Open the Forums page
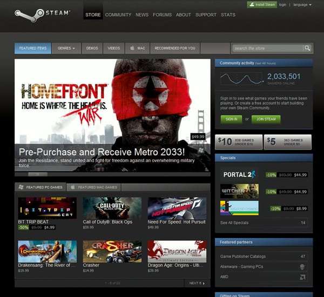 point(162,15)
